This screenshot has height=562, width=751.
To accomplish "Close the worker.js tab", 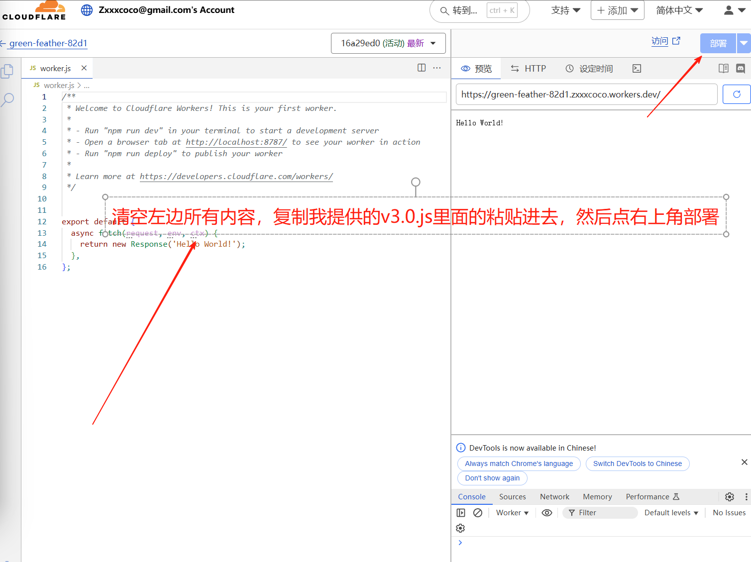I will [x=84, y=68].
